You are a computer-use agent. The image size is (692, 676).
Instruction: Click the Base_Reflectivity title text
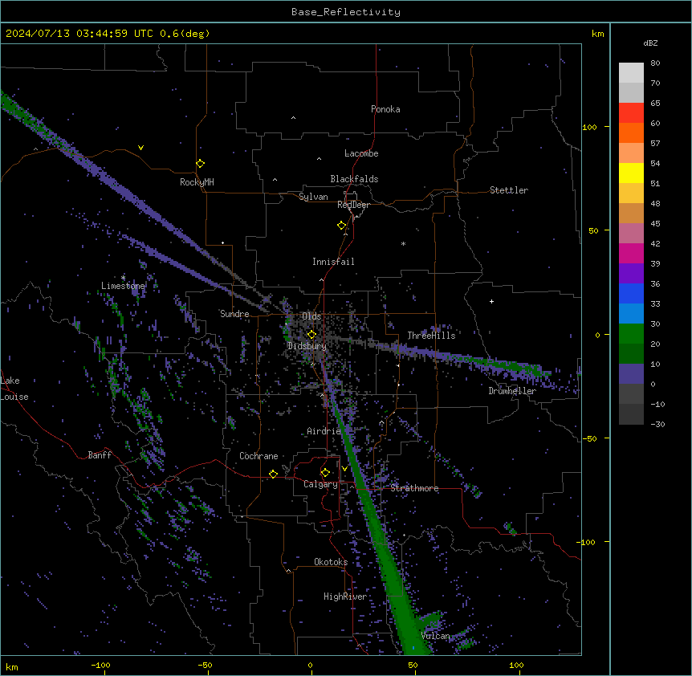[x=346, y=12]
